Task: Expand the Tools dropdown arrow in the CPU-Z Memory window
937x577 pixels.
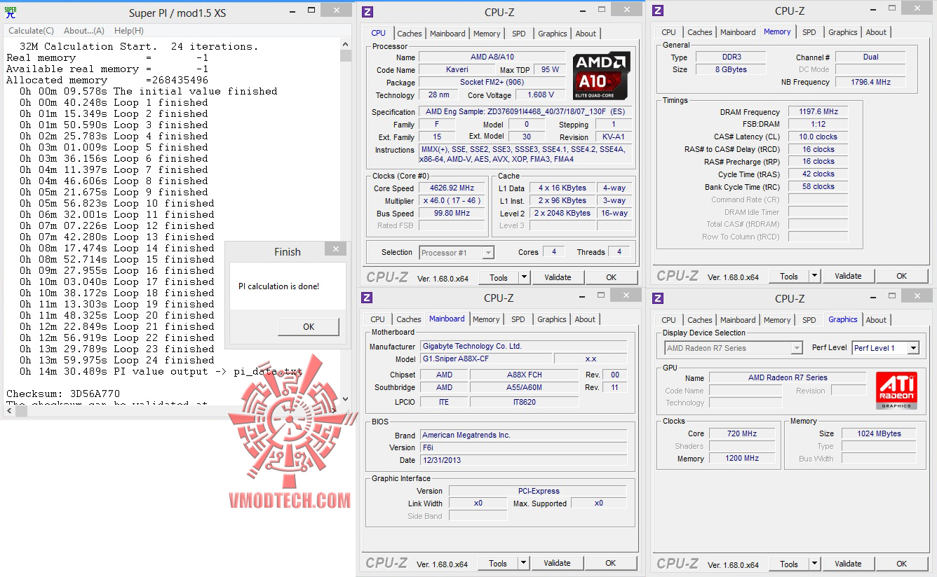Action: coord(814,276)
